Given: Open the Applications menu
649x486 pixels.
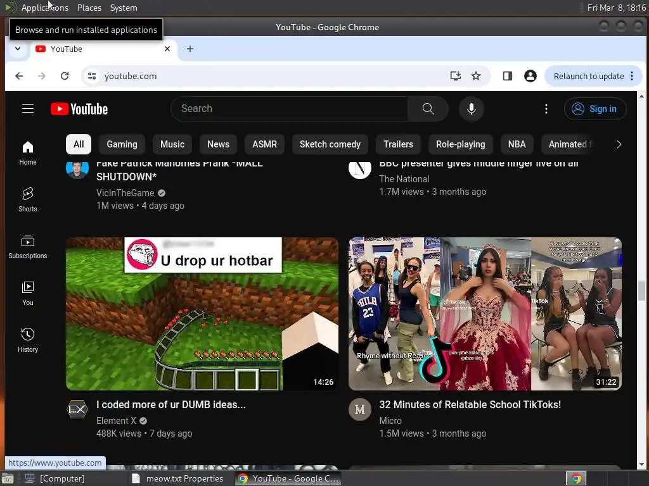Looking at the screenshot, I should [x=45, y=8].
